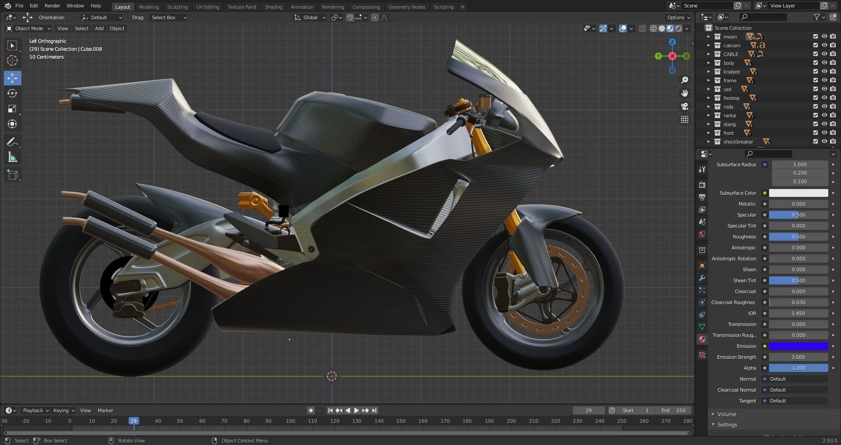Viewport: 841px width, 445px height.
Task: Open Modifier properties wrench icon
Action: pyautogui.click(x=702, y=278)
